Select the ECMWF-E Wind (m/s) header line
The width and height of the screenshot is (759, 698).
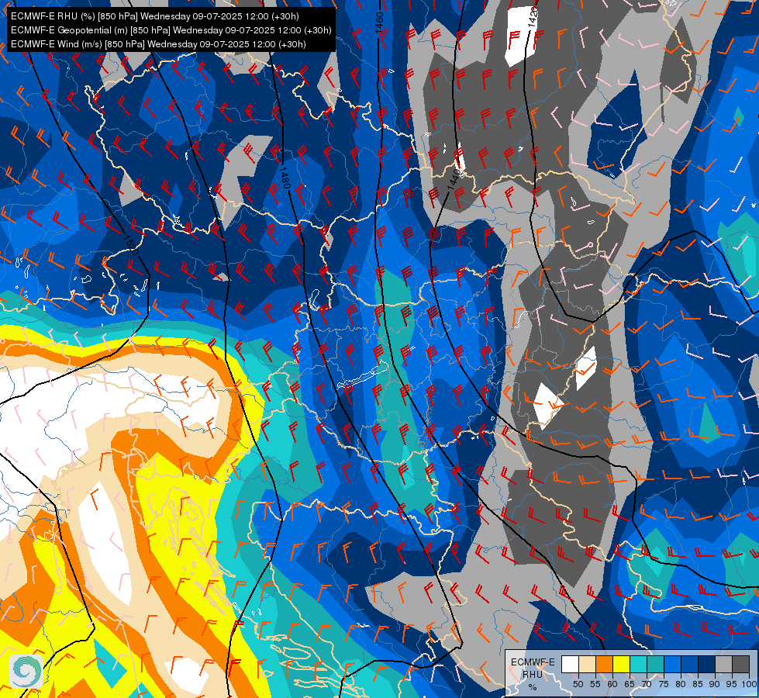[x=158, y=44]
